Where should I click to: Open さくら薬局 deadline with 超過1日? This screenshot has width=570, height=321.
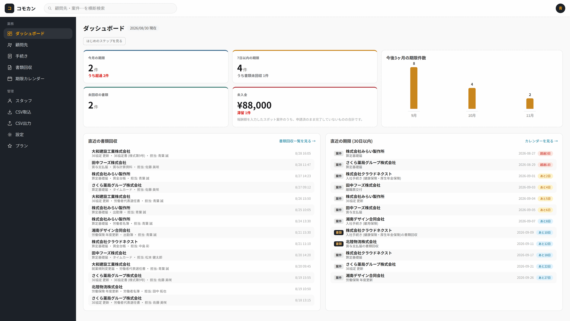point(443,165)
